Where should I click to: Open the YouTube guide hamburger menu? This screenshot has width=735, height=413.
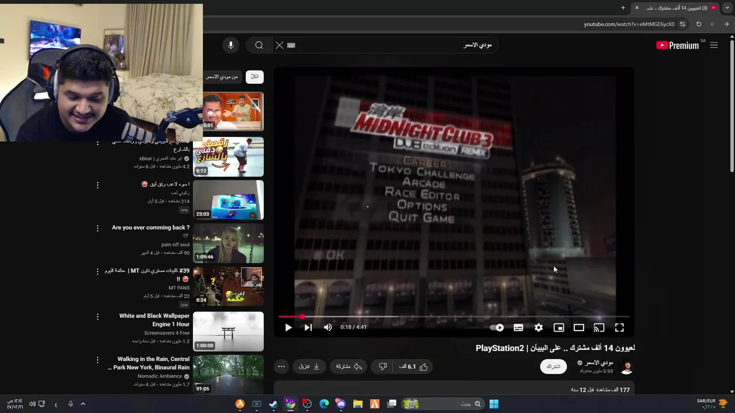pyautogui.click(x=714, y=45)
